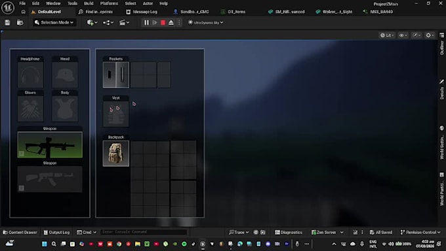The image size is (446, 251).
Task: Select the Body armor slot
Action: pos(65,109)
